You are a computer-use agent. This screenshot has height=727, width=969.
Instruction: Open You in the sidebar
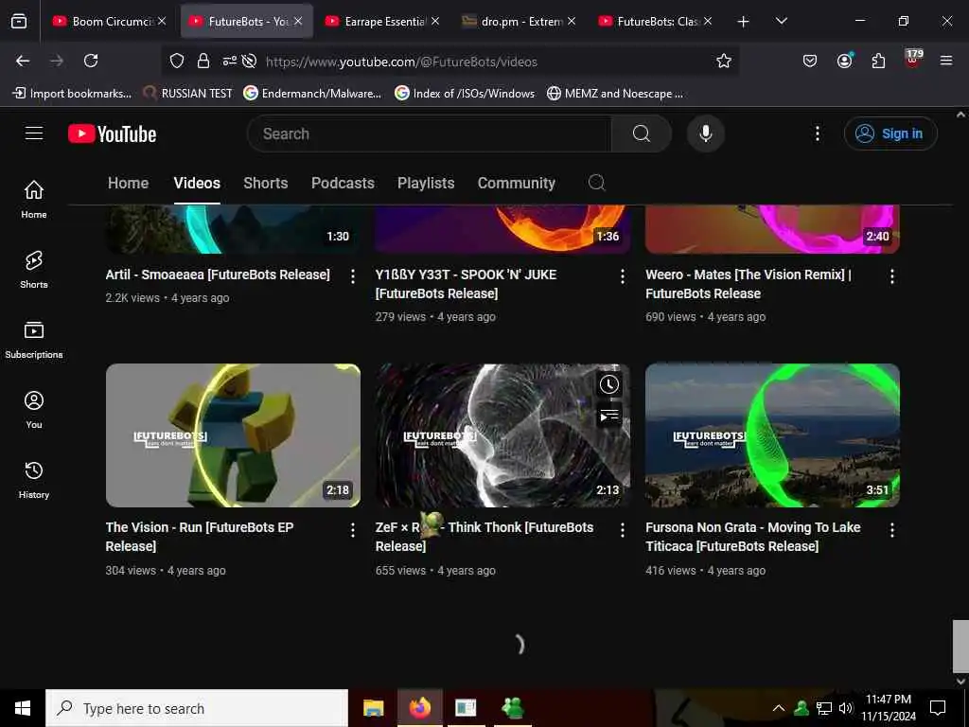click(x=34, y=409)
